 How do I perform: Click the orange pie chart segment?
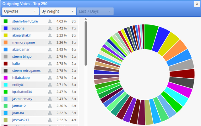175,50
